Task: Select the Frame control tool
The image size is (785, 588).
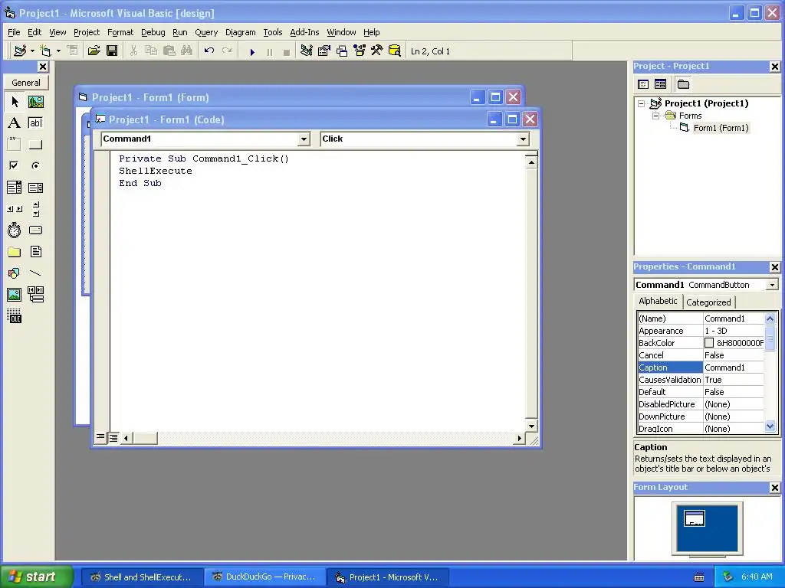Action: (15, 145)
